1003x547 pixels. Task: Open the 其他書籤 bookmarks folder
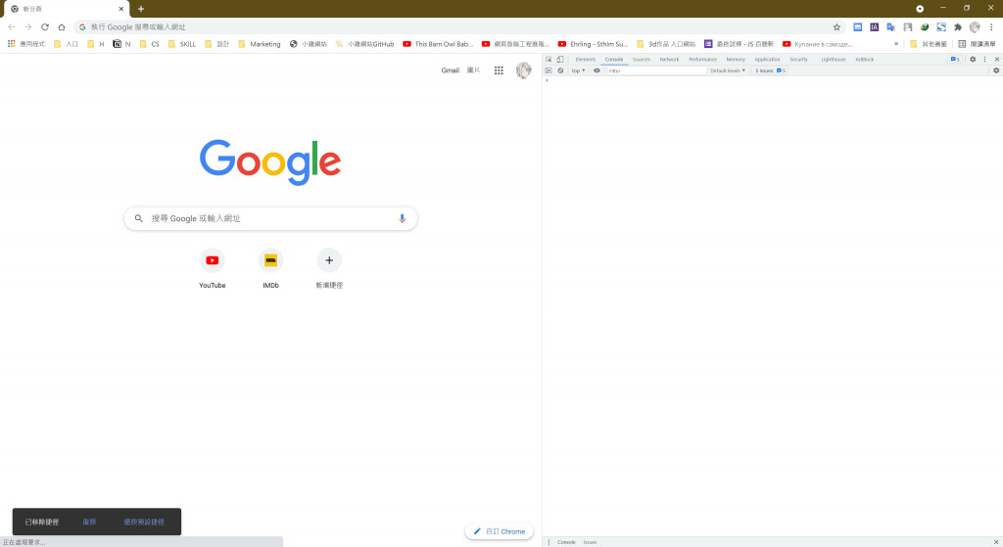[x=929, y=44]
